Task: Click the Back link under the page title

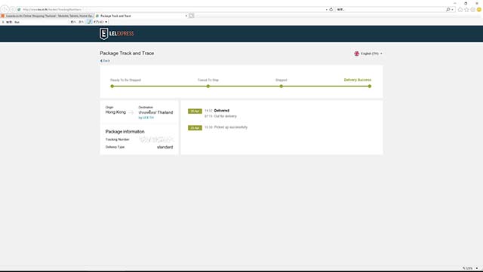Action: point(105,61)
